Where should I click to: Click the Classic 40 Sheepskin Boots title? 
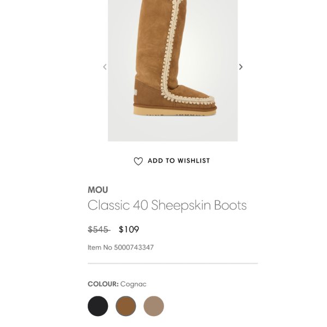(167, 205)
